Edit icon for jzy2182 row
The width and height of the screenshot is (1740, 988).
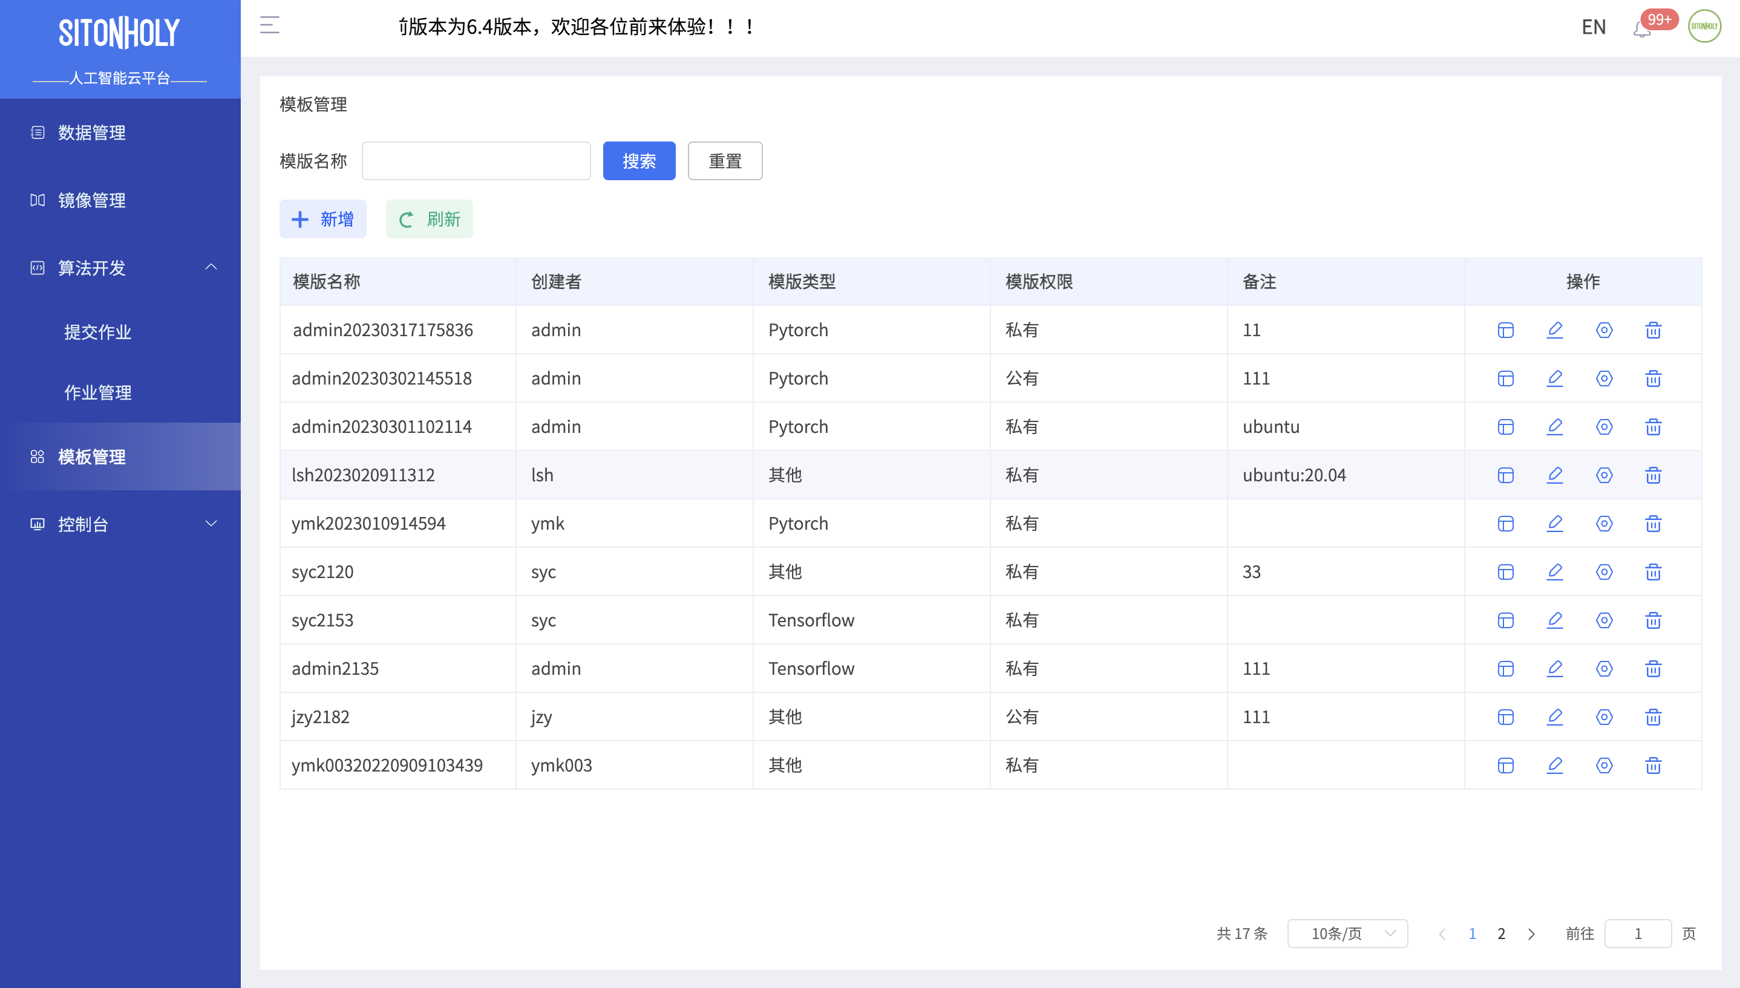1555,717
